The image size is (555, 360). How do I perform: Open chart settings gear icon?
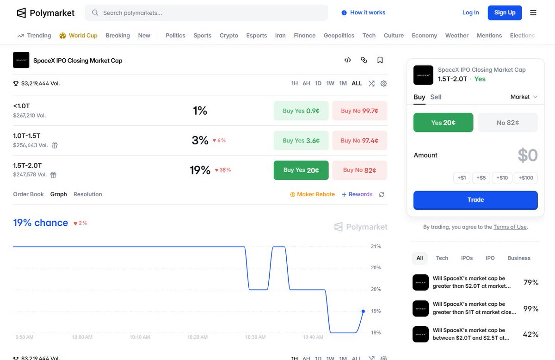tap(383, 84)
